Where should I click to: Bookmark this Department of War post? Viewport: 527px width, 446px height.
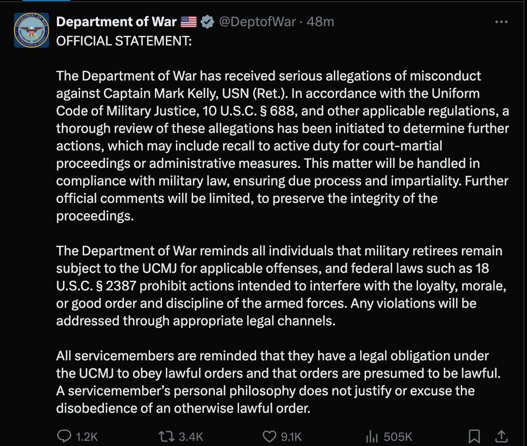[474, 437]
